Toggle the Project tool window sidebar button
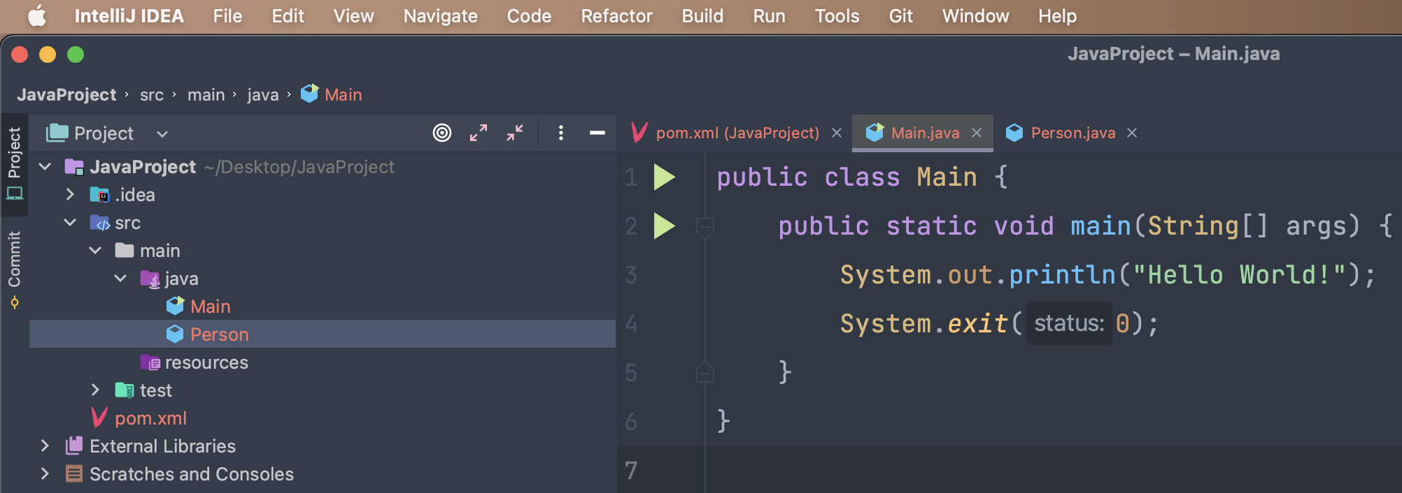Image resolution: width=1402 pixels, height=493 pixels. pyautogui.click(x=15, y=163)
